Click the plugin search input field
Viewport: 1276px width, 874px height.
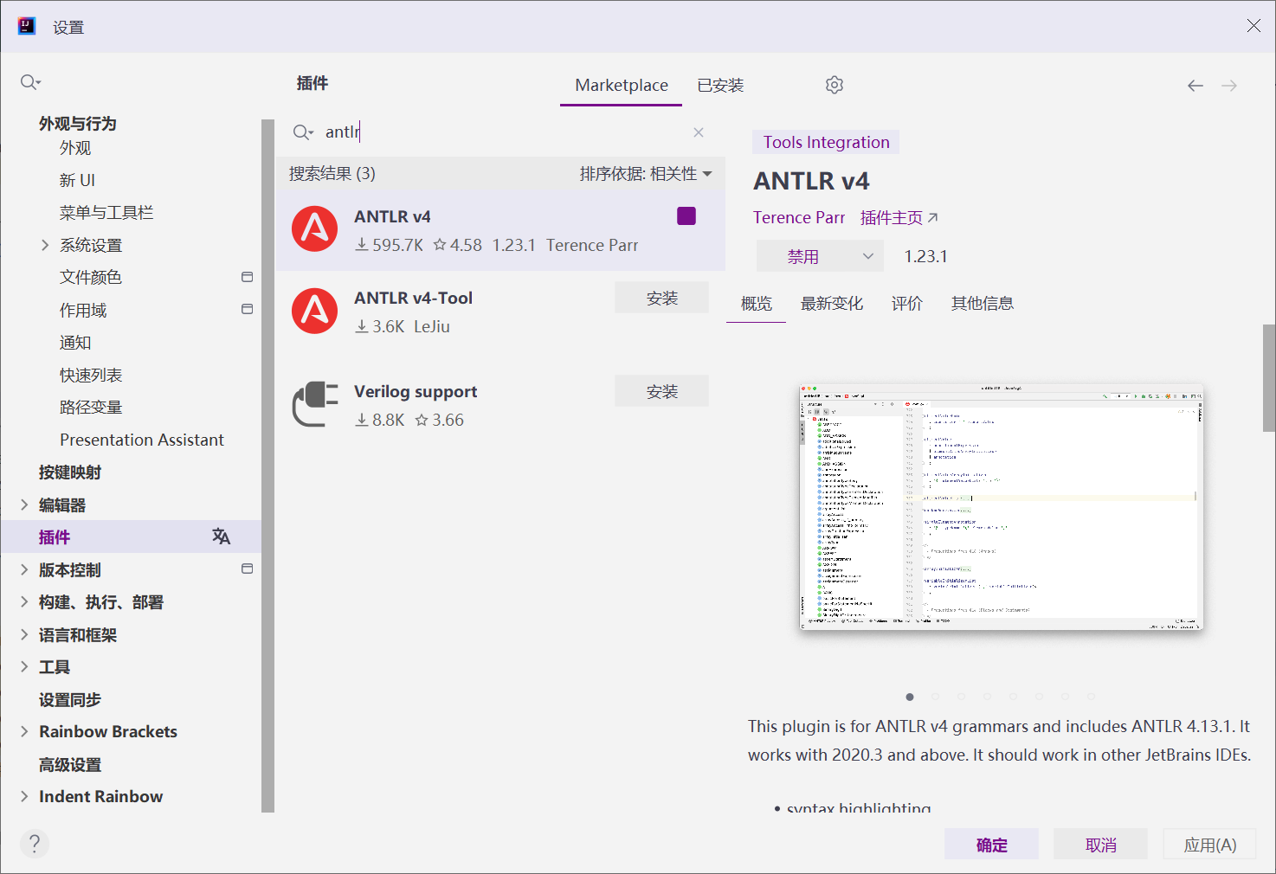click(500, 132)
